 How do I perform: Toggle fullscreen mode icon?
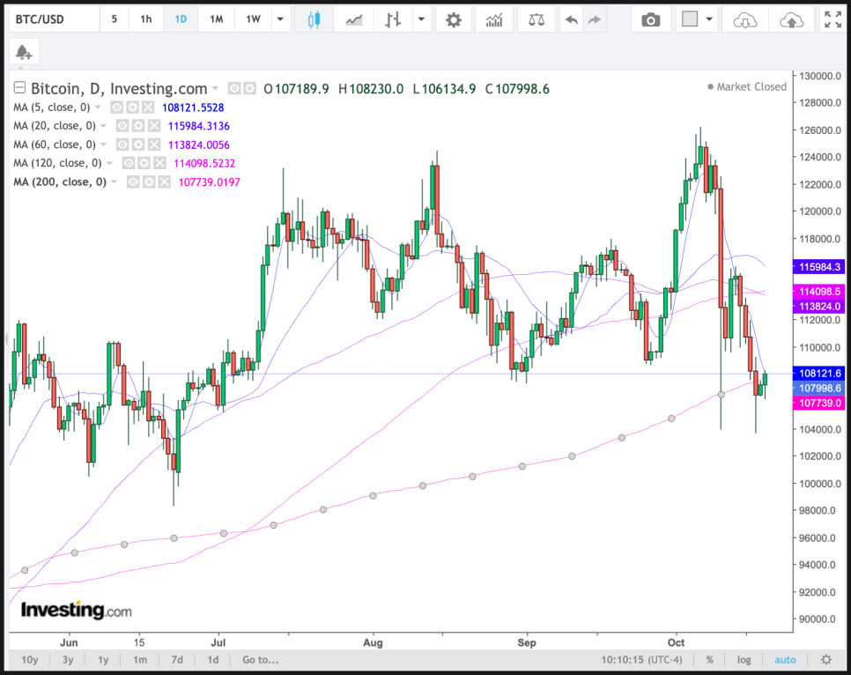[832, 20]
